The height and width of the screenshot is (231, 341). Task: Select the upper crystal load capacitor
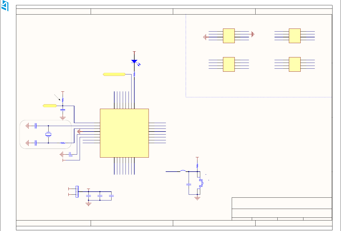(x=36, y=126)
